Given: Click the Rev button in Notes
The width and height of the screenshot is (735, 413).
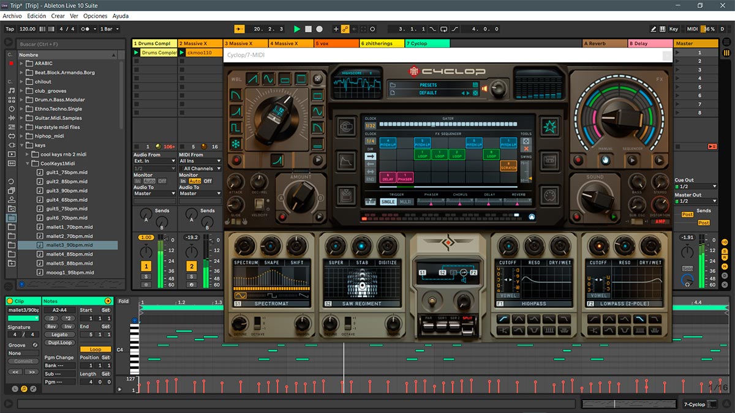Looking at the screenshot, I should click(51, 327).
